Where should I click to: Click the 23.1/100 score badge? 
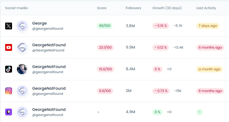(105, 47)
